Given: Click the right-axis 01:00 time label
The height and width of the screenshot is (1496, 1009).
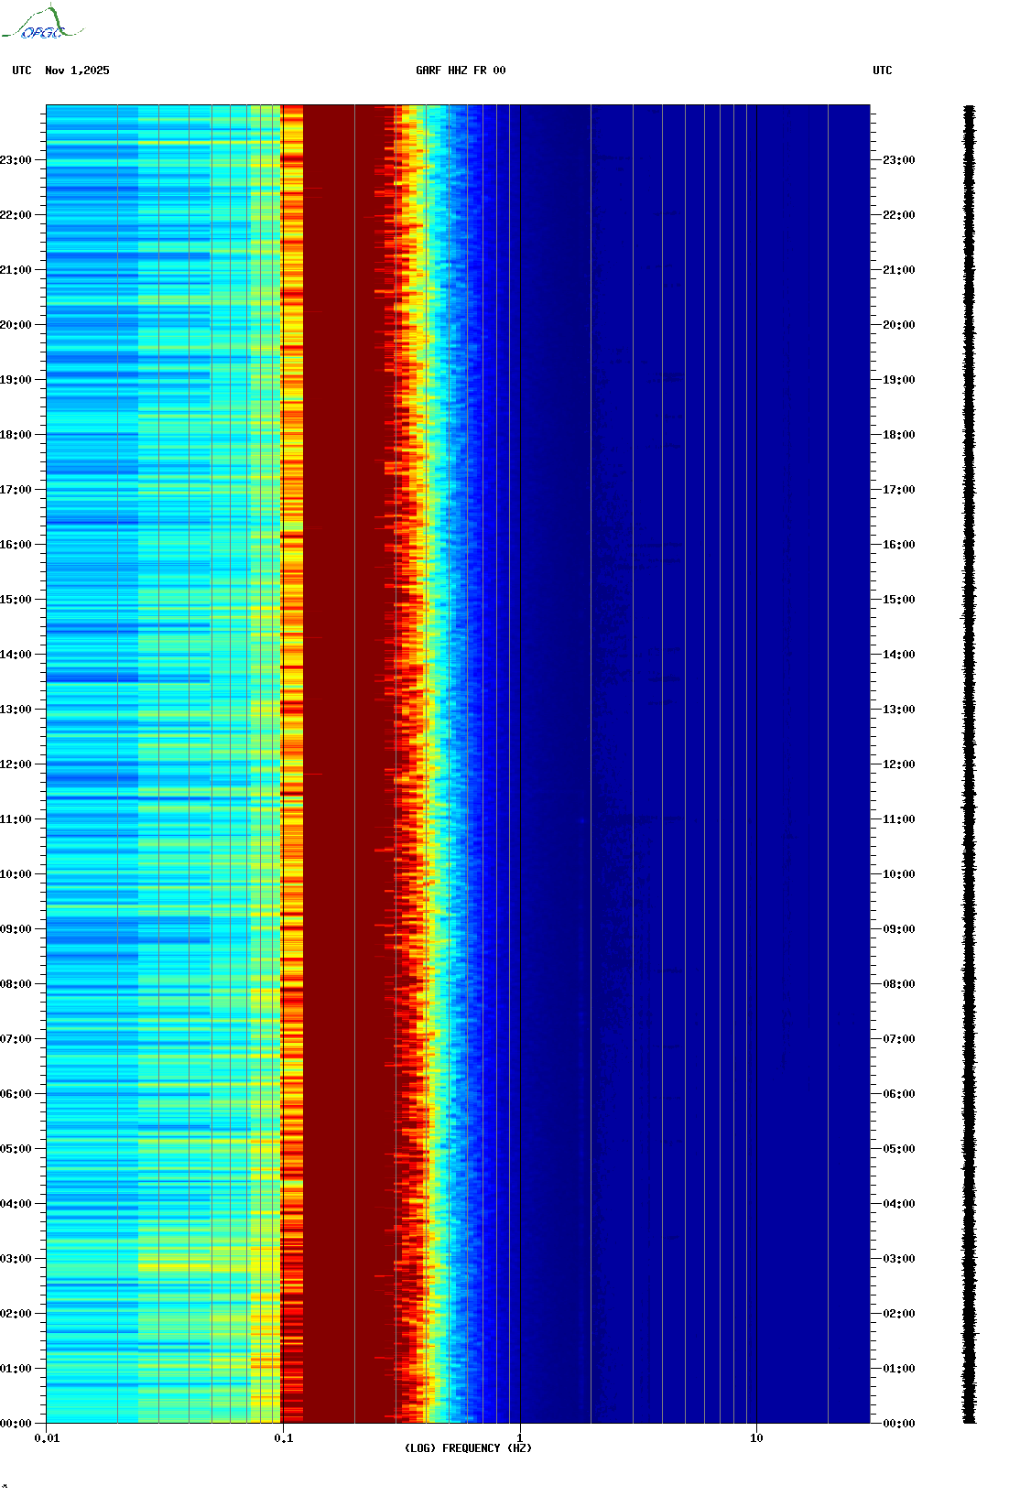Looking at the screenshot, I should (899, 1369).
